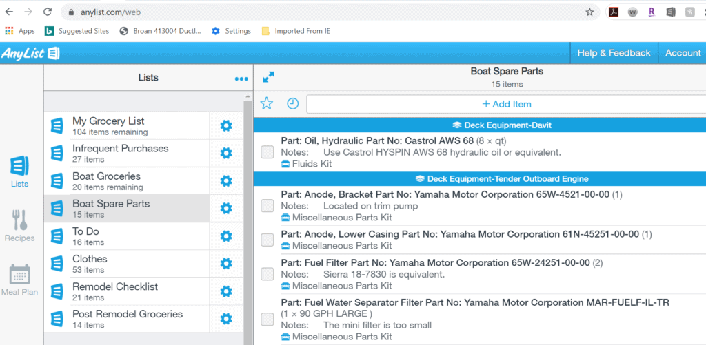
Task: Open Broan 413004 Ductl... bookmark
Action: click(x=160, y=31)
